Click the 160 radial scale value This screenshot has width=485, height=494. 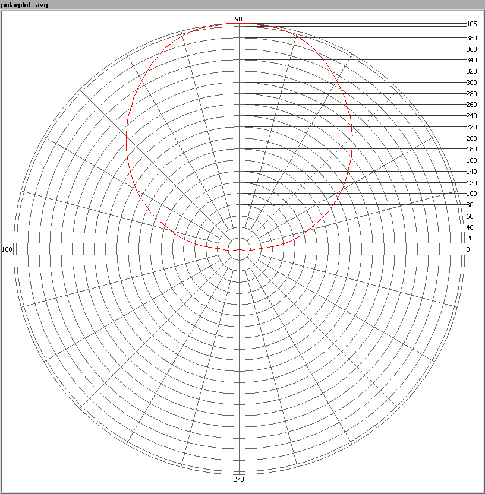point(471,160)
